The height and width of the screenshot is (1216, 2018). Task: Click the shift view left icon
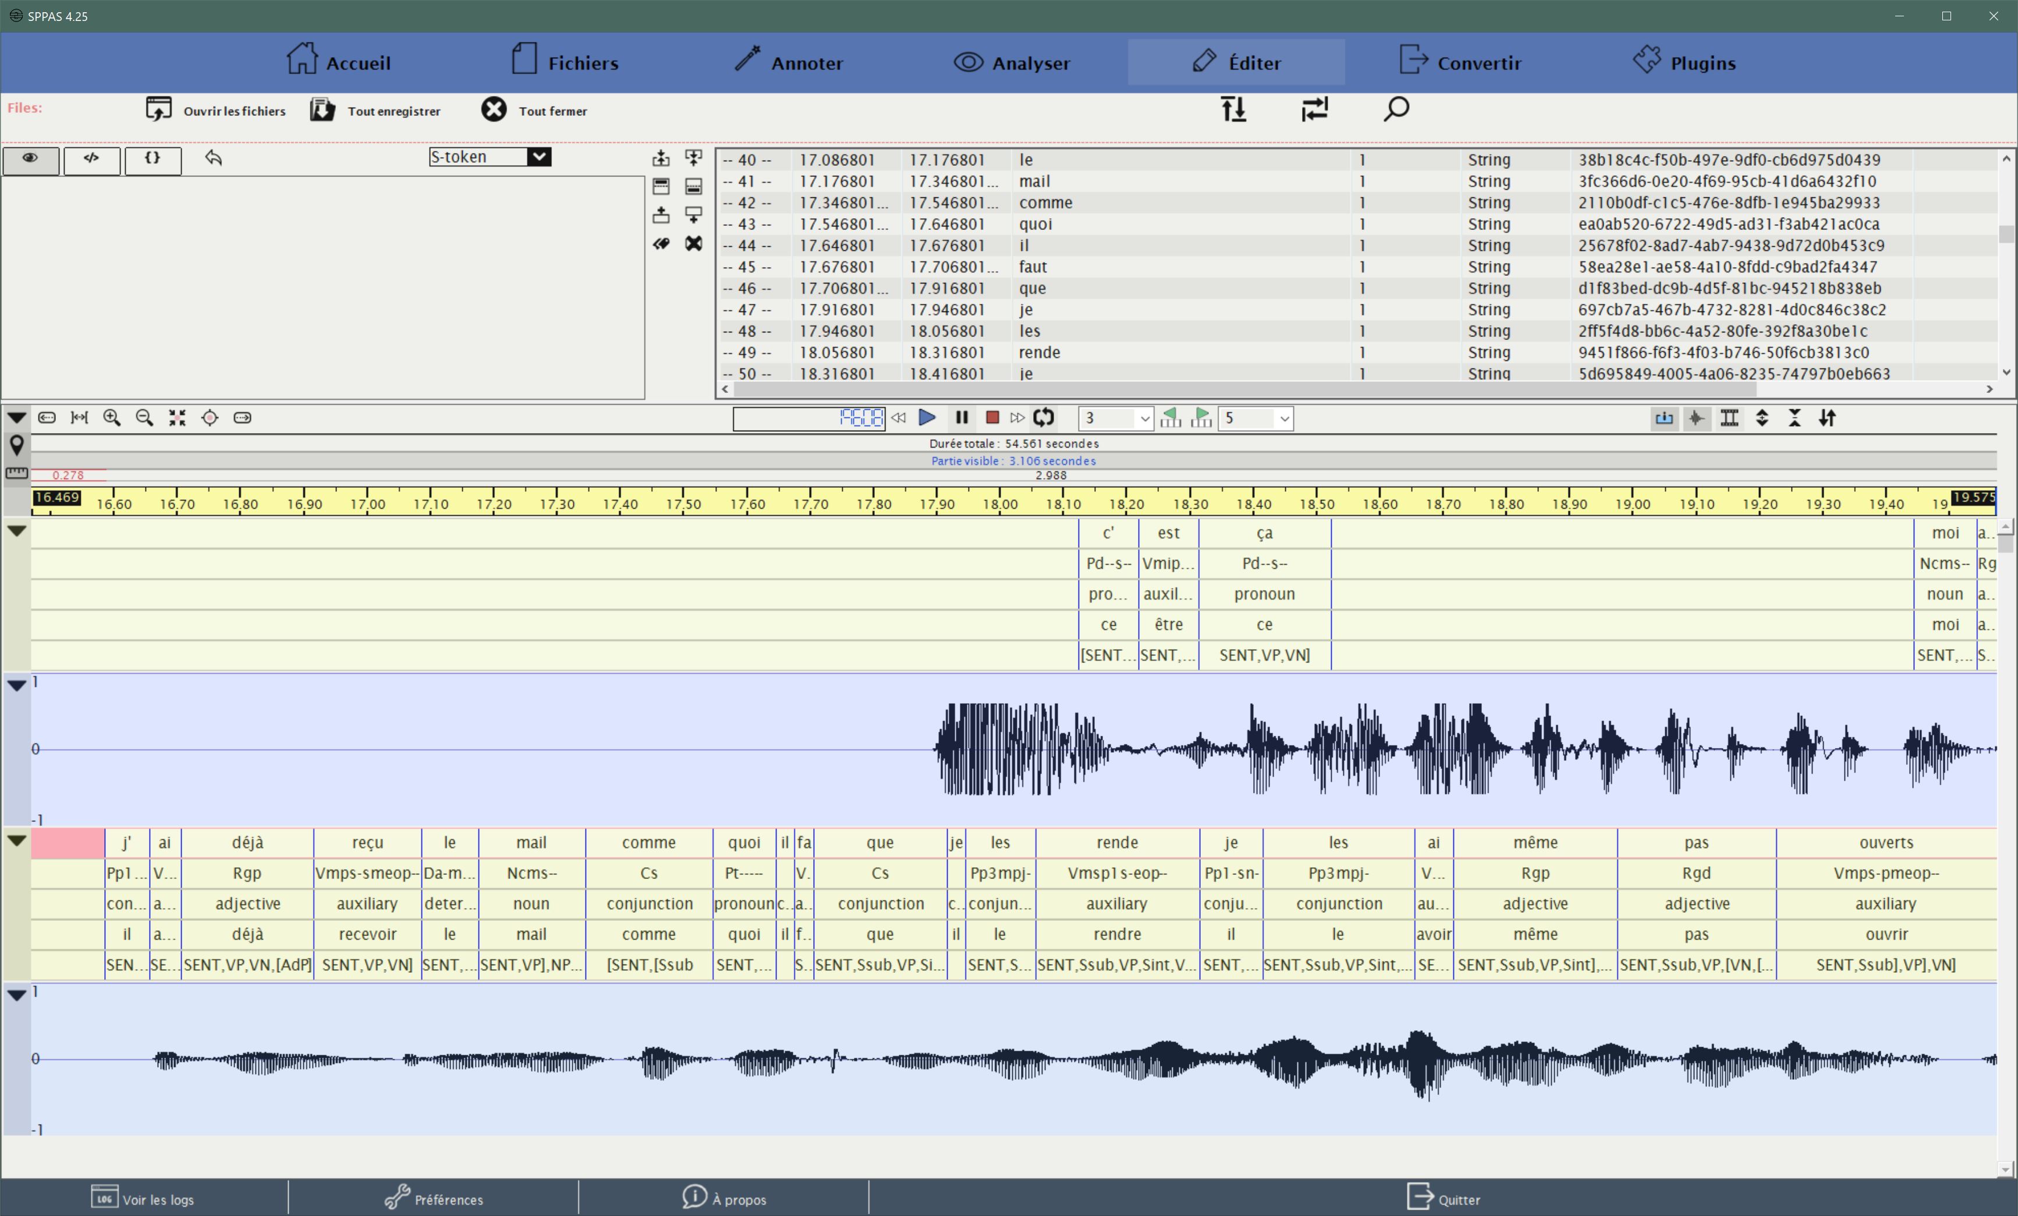pos(47,417)
